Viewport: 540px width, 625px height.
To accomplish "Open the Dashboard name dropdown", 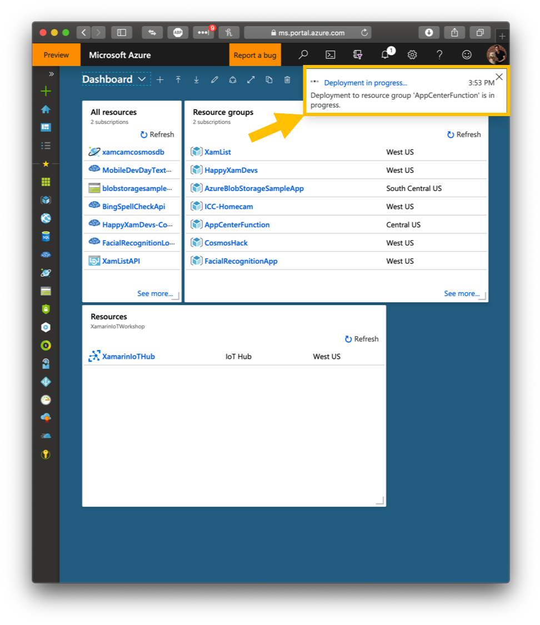I will click(x=116, y=79).
